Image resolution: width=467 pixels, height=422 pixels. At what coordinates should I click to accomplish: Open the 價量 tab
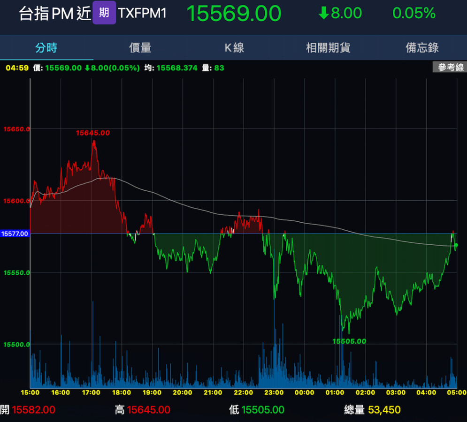[x=140, y=47]
